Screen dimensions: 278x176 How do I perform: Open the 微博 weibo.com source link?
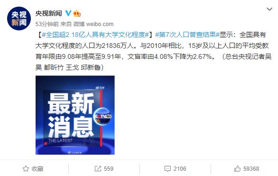[x=93, y=24]
